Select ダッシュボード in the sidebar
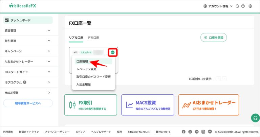The image size is (260, 137). [x=28, y=20]
